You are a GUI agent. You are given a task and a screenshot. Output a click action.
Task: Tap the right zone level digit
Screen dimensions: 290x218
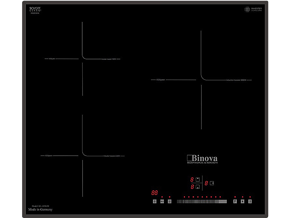(x=206, y=183)
